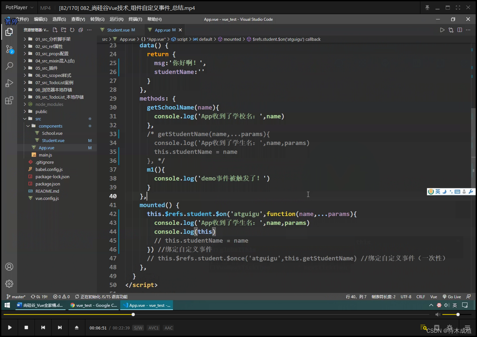This screenshot has width=477, height=337.
Task: Open 选择(S) menu
Action: tap(59, 19)
